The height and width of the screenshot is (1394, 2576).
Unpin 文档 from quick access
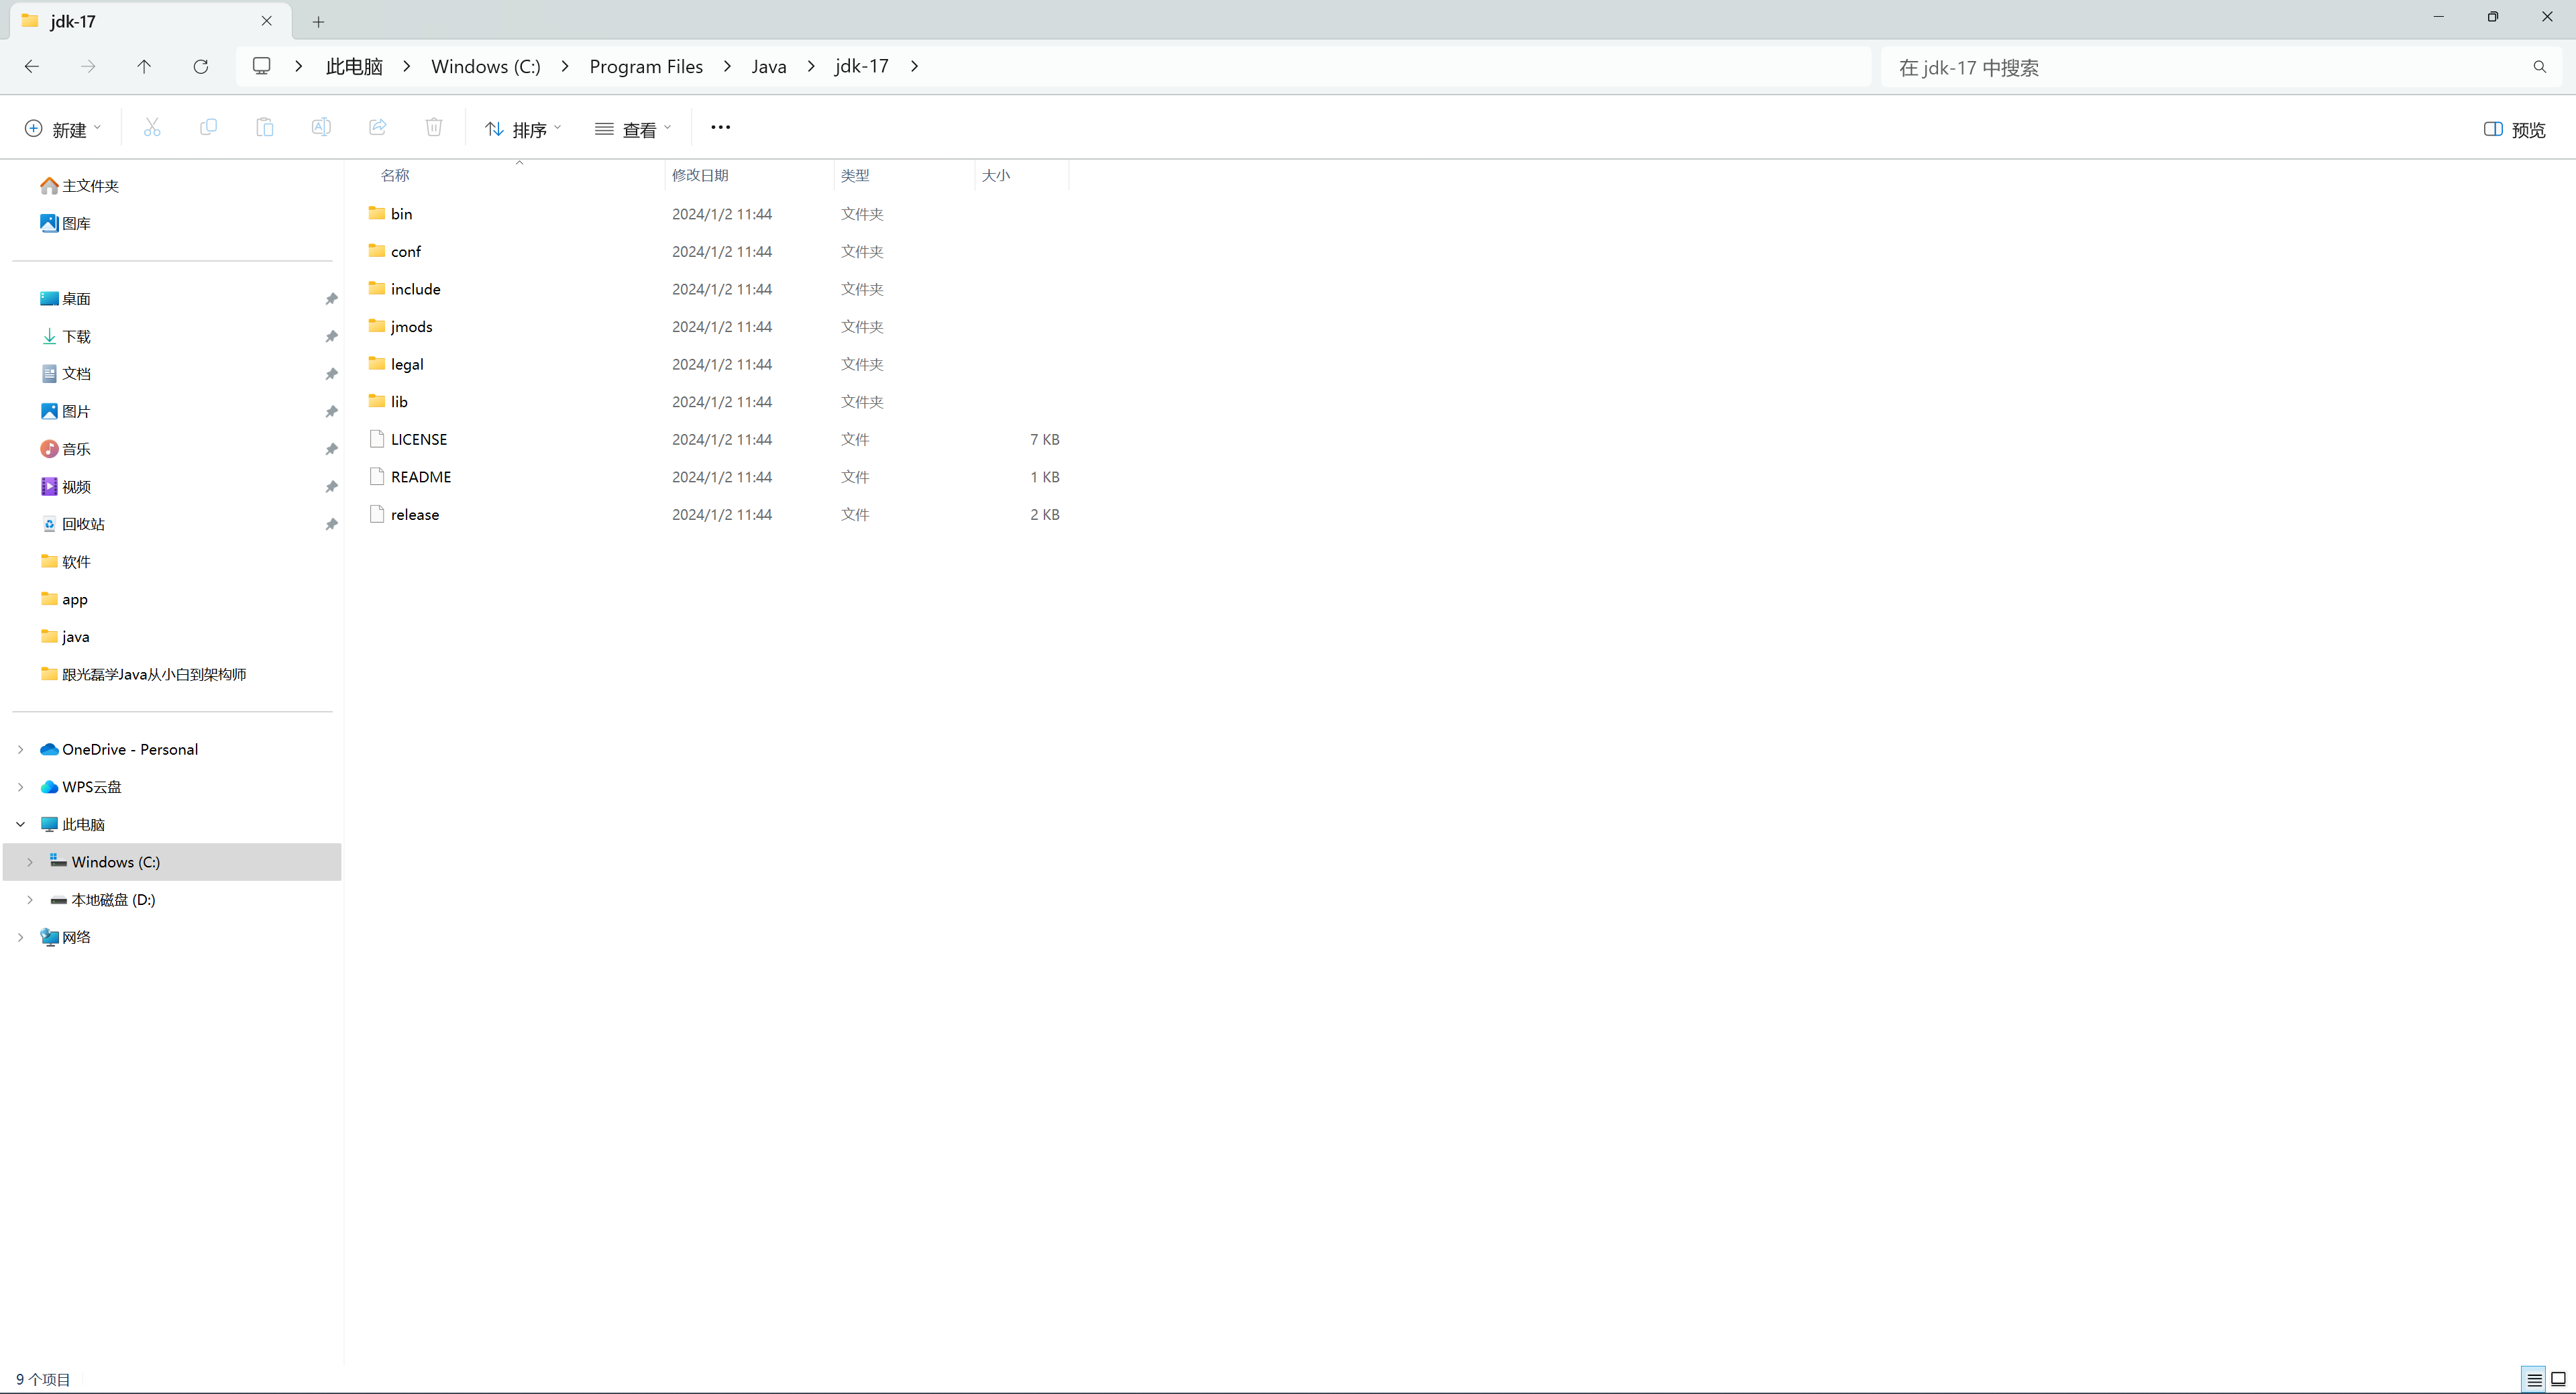pyautogui.click(x=331, y=374)
